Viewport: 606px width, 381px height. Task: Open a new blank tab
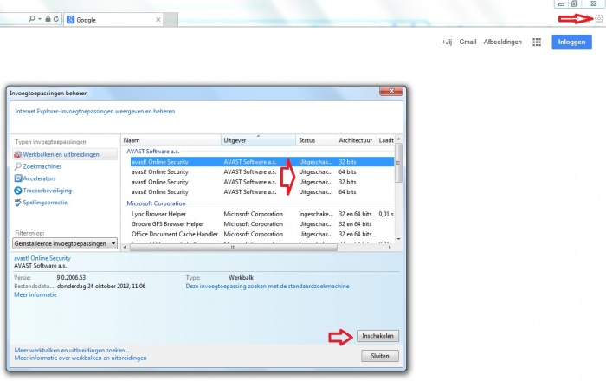tap(171, 19)
